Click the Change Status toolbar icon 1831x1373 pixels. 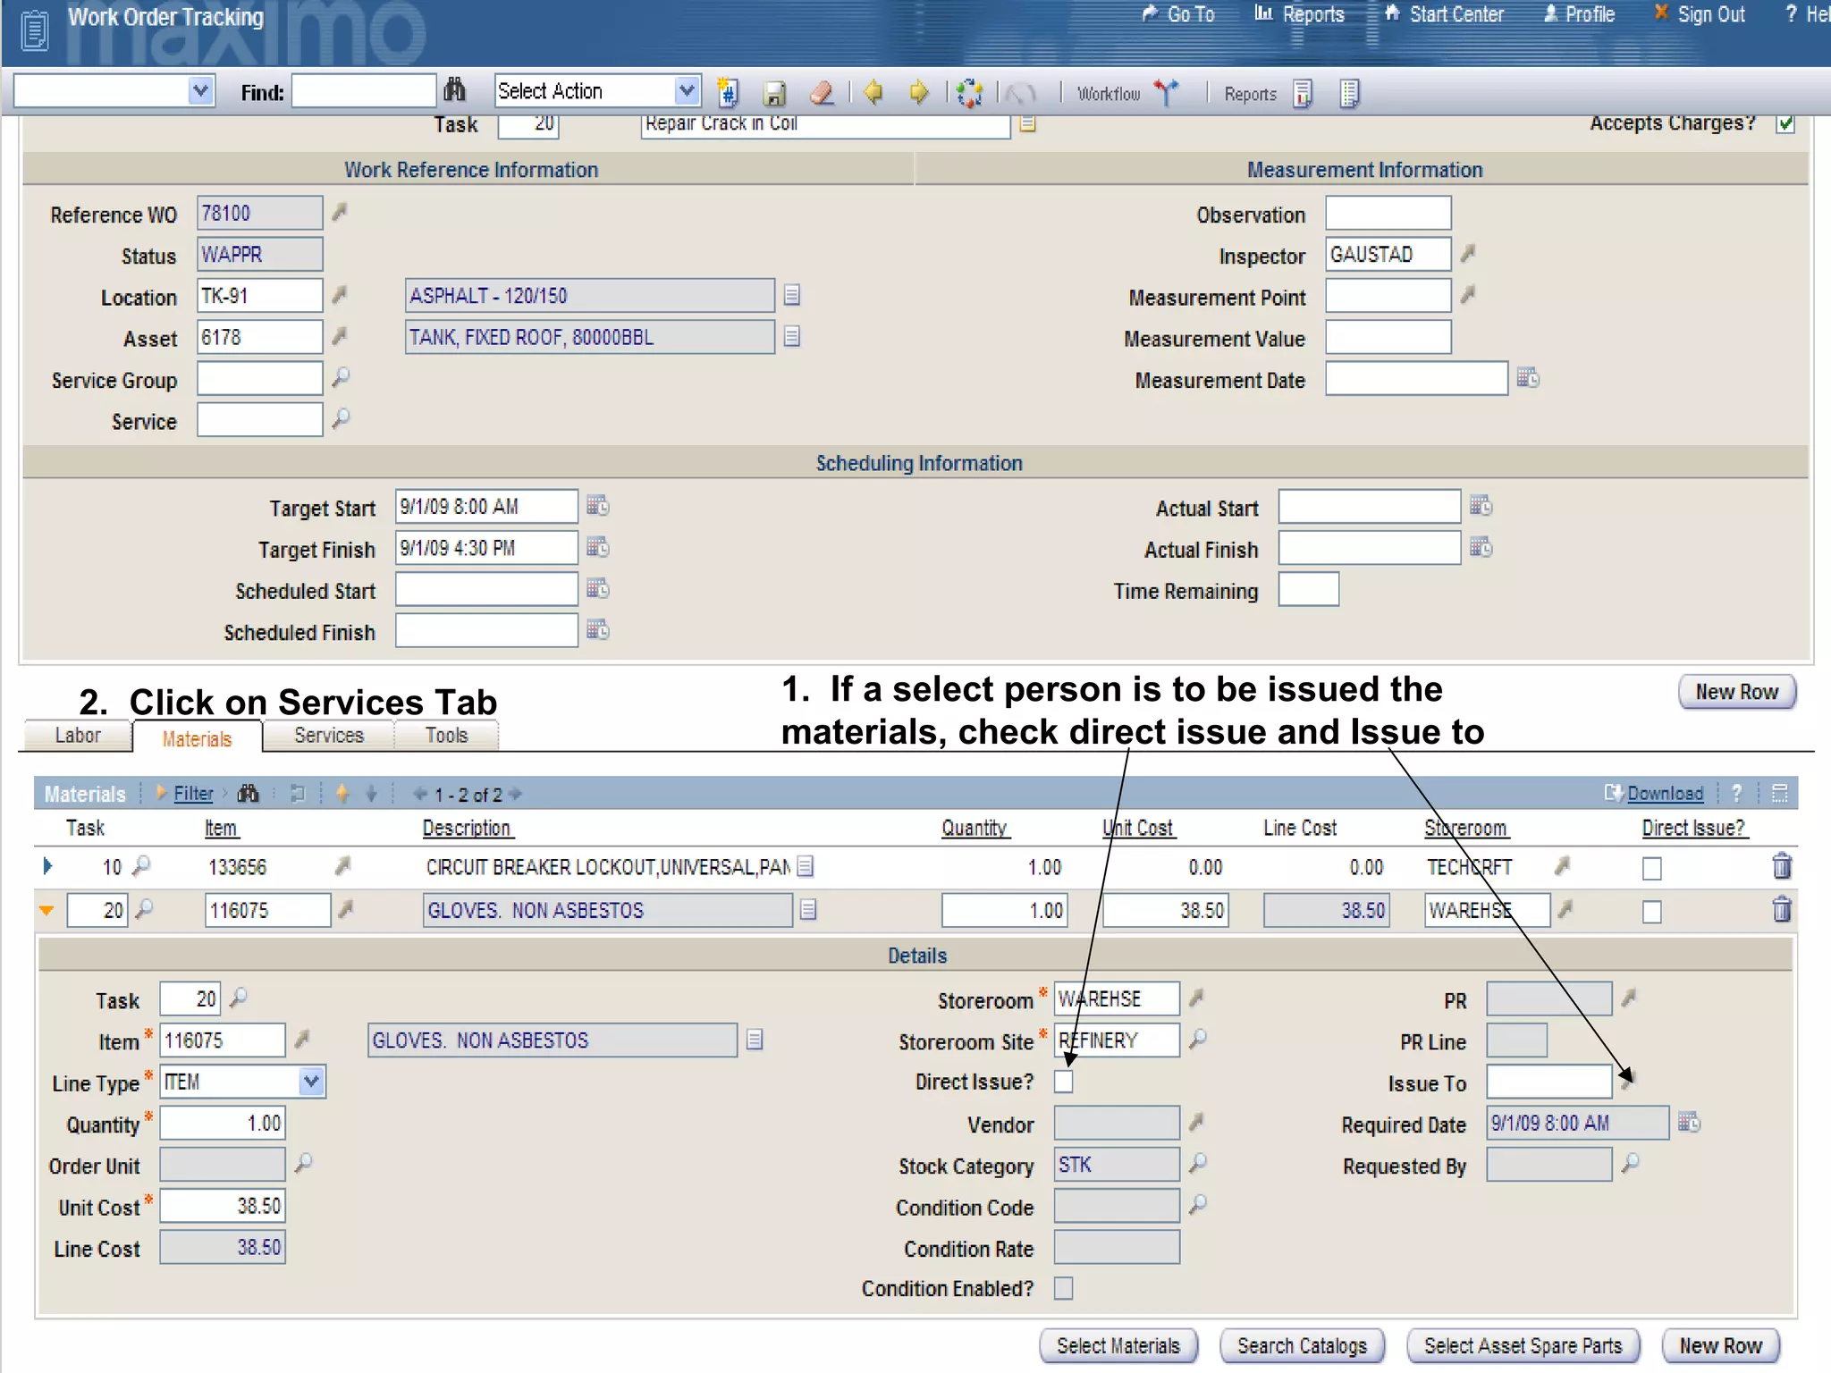click(969, 93)
